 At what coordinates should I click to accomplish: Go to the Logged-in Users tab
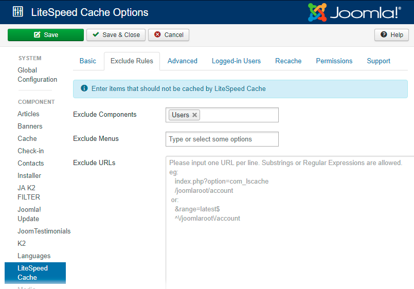click(236, 61)
